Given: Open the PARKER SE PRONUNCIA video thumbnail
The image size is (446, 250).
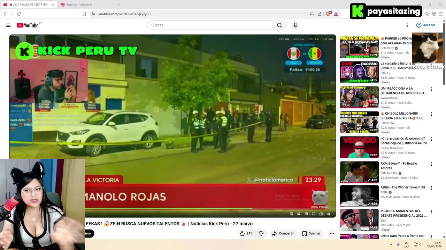Looking at the screenshot, I should [x=359, y=47].
